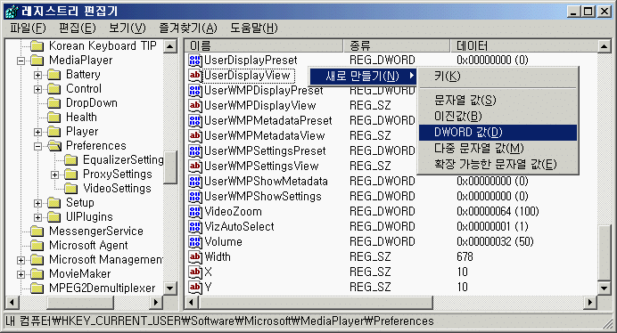Viewport: 617px width, 333px height.
Task: Click the UserWMPSettingsView string icon
Action: 195,166
